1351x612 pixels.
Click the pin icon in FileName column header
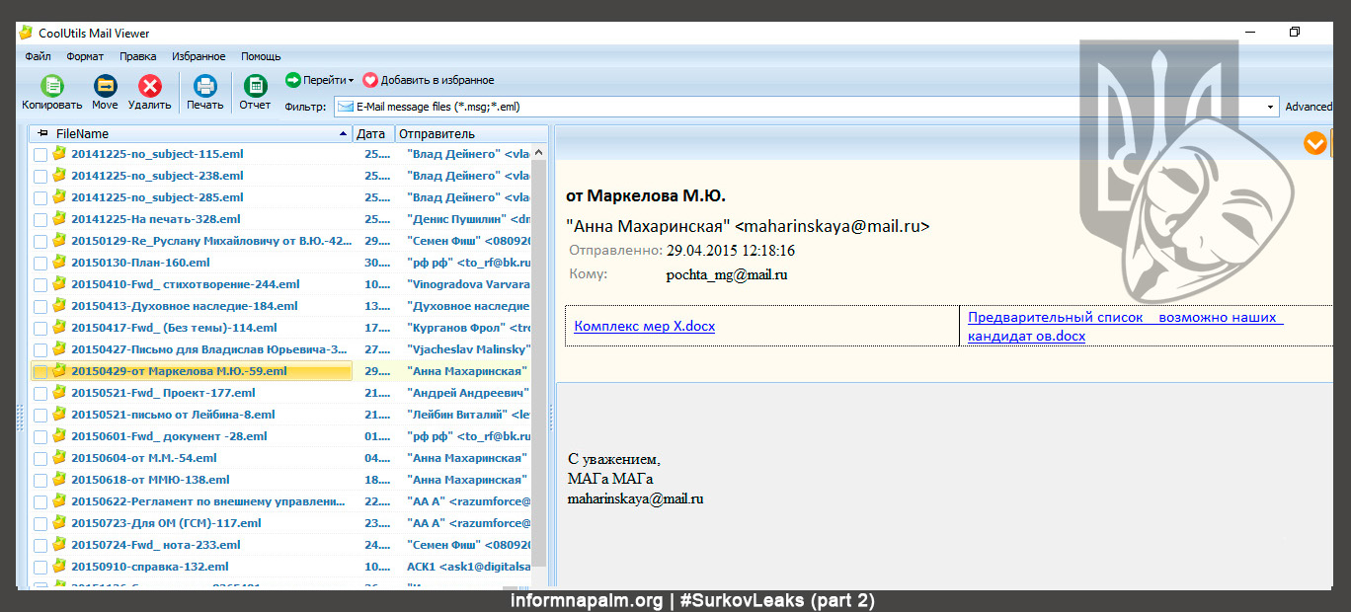[x=42, y=133]
